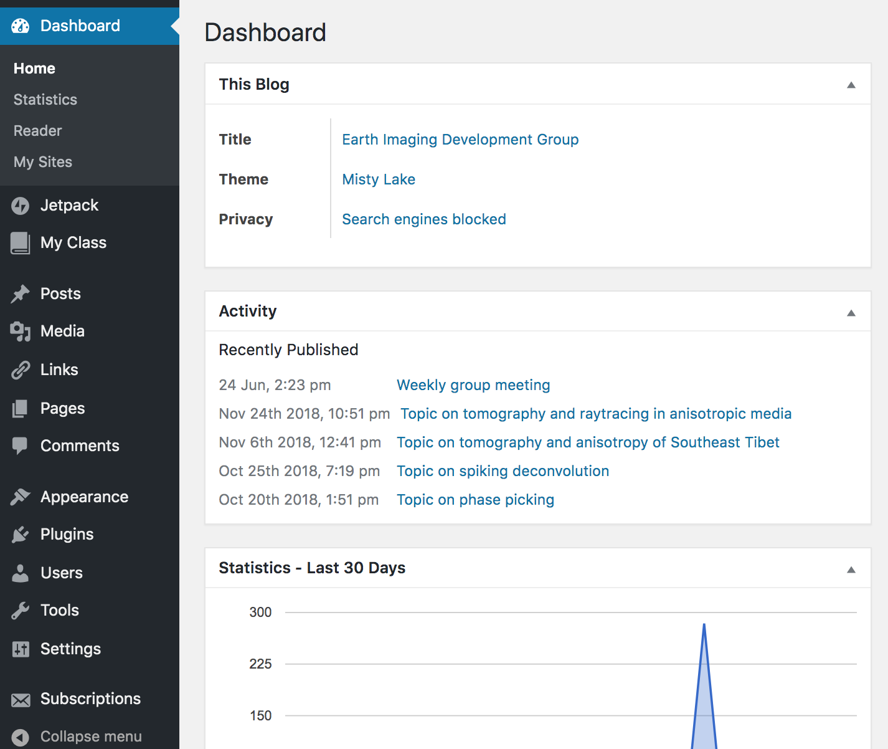Click the Plugins plug icon

pyautogui.click(x=21, y=535)
